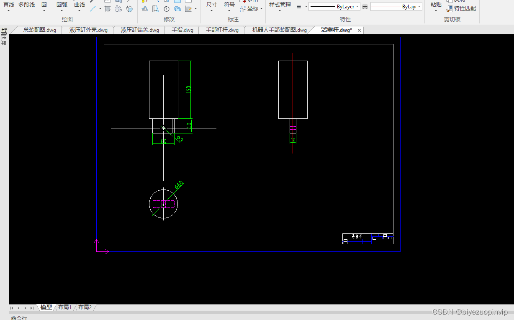Switch to 液压缸端盖.dwg tab
This screenshot has height=320, width=514.
coord(140,30)
